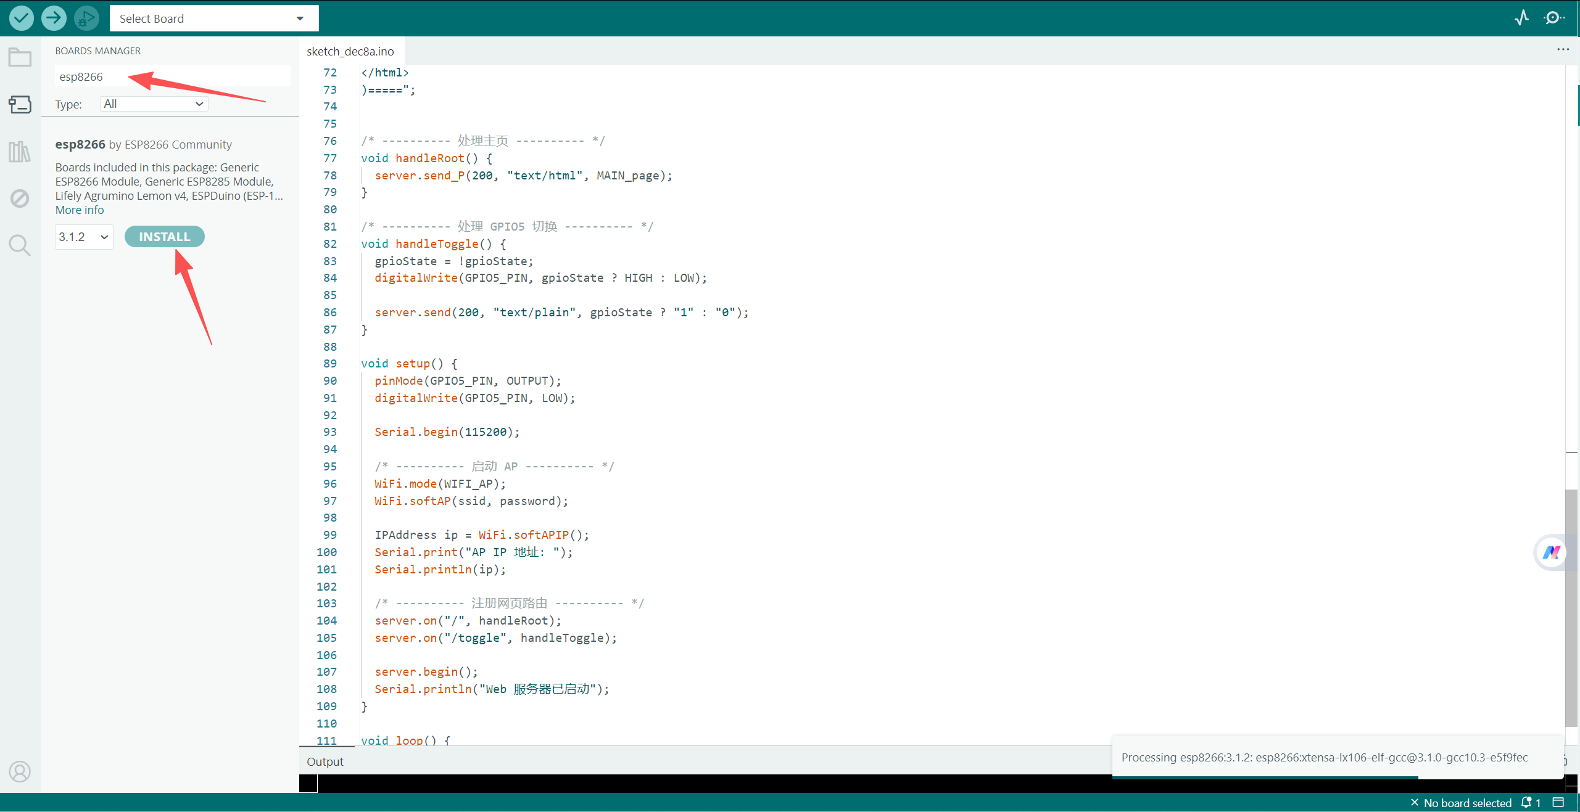
Task: Click the Upload arrow button
Action: point(54,18)
